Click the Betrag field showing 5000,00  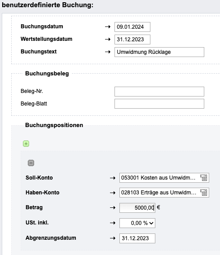tap(137, 208)
